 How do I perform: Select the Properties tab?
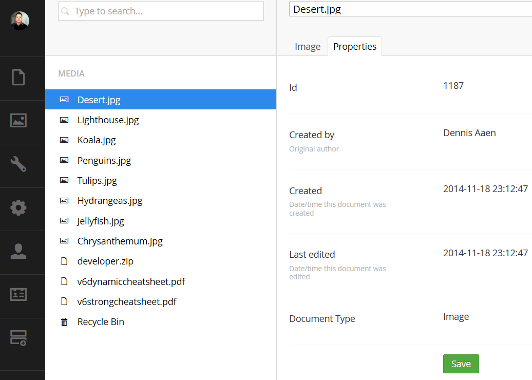(x=355, y=47)
